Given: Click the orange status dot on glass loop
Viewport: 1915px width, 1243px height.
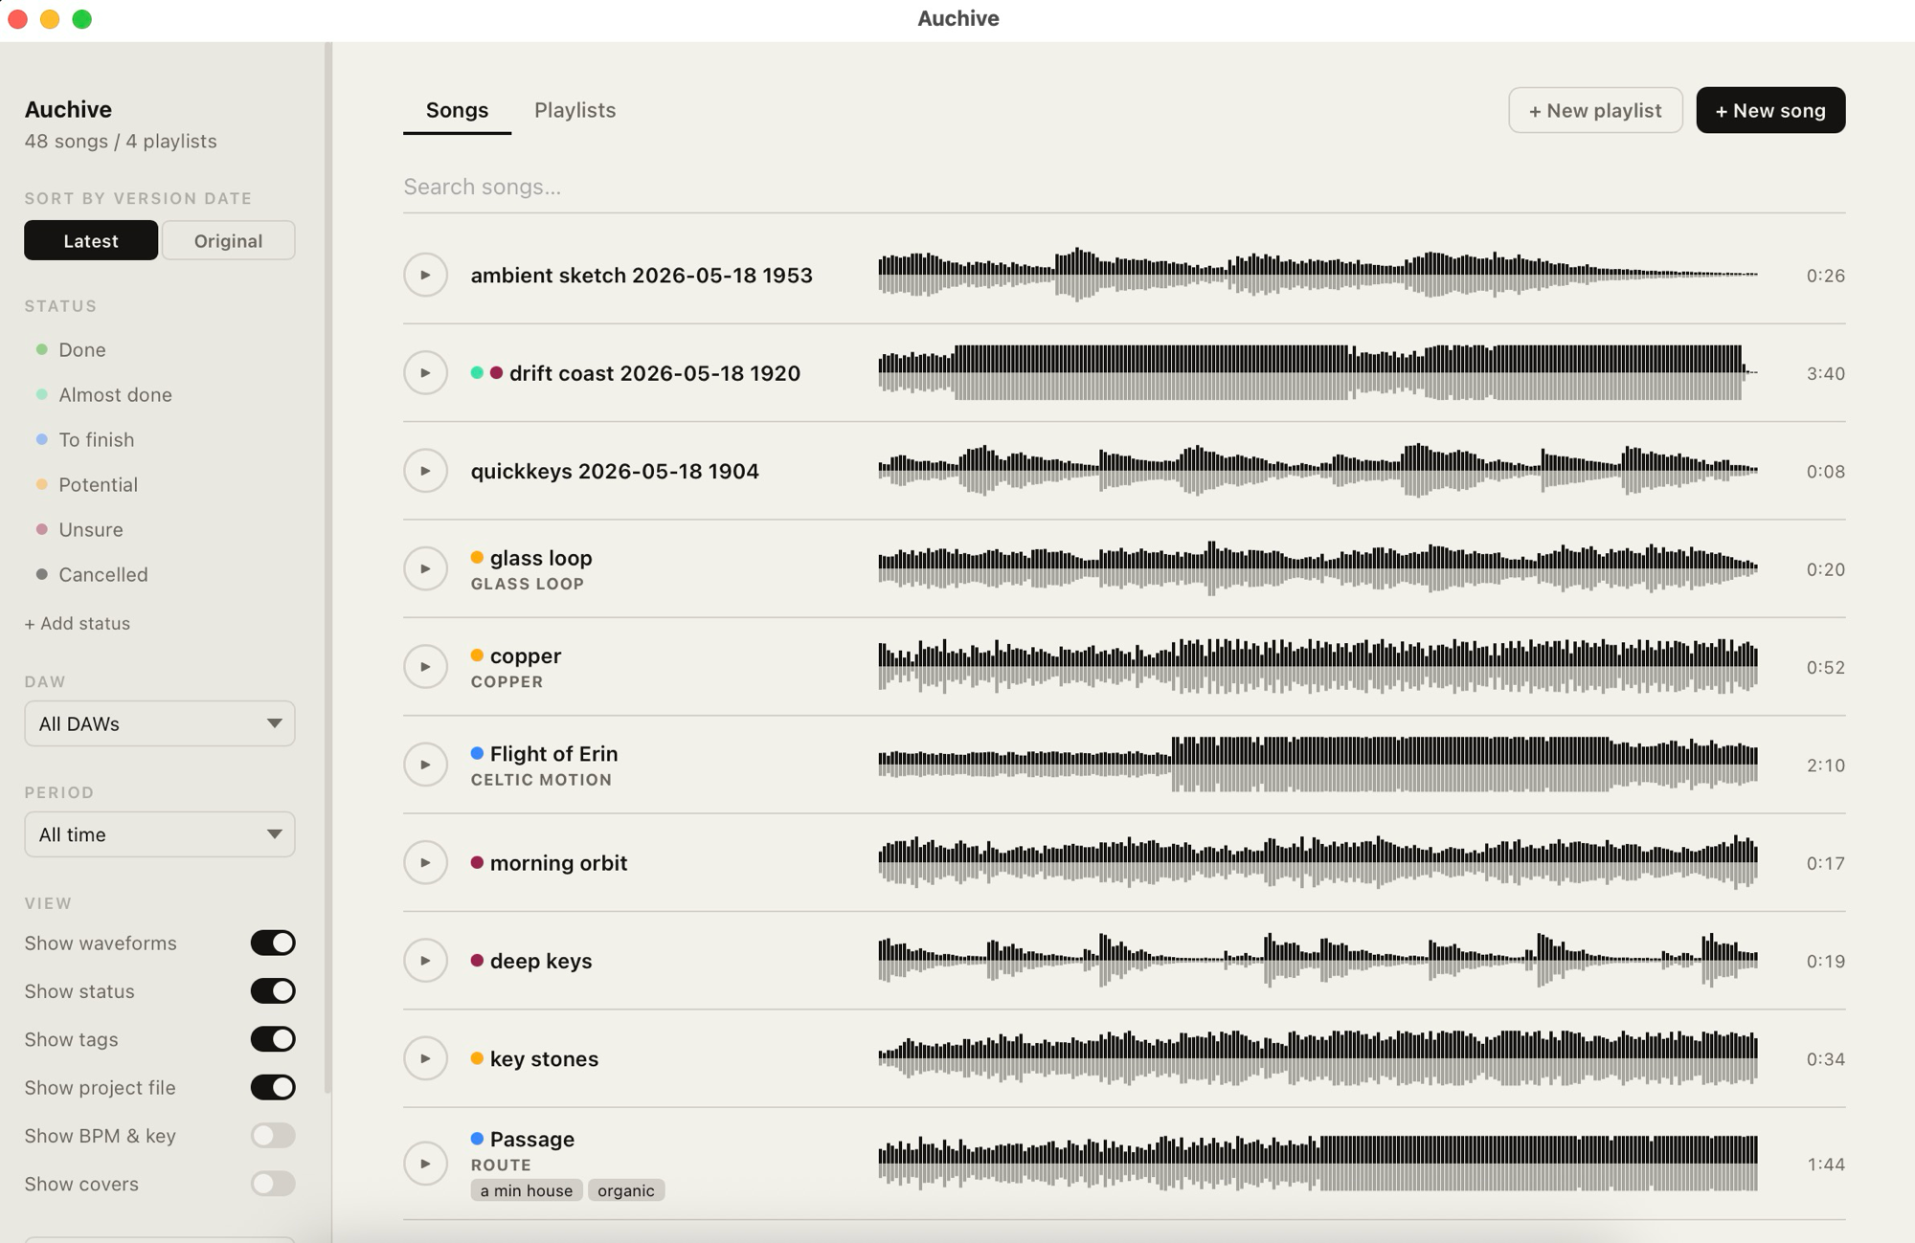Looking at the screenshot, I should point(477,558).
